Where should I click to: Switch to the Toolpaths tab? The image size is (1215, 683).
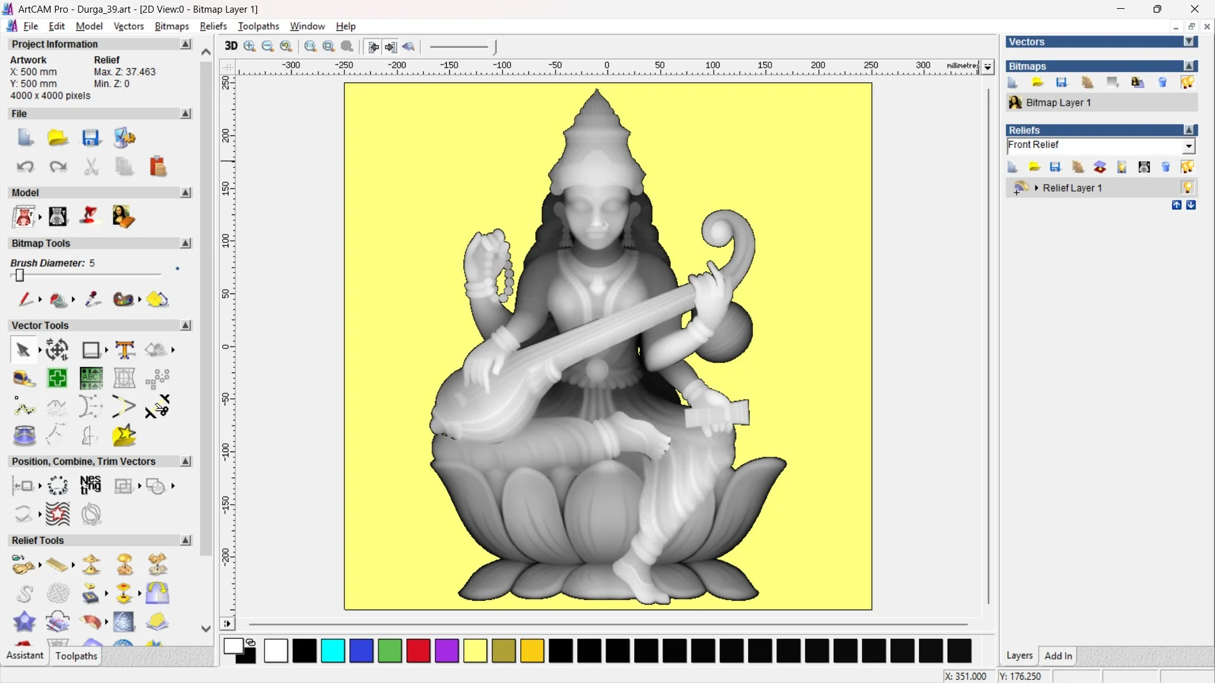click(x=76, y=656)
